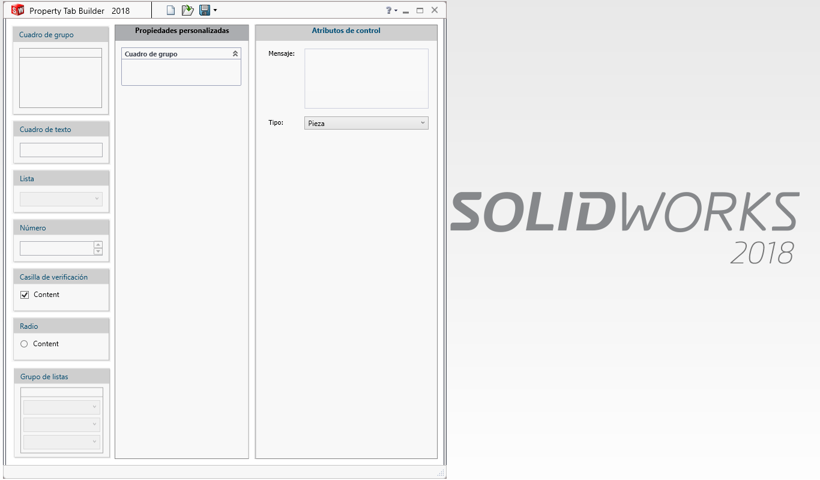
Task: Minimize the Property Tab Builder window
Action: (406, 11)
